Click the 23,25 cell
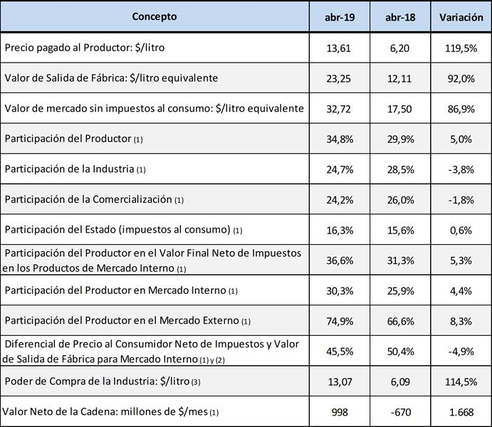Screen dimensions: 492x427 pyautogui.click(x=340, y=78)
